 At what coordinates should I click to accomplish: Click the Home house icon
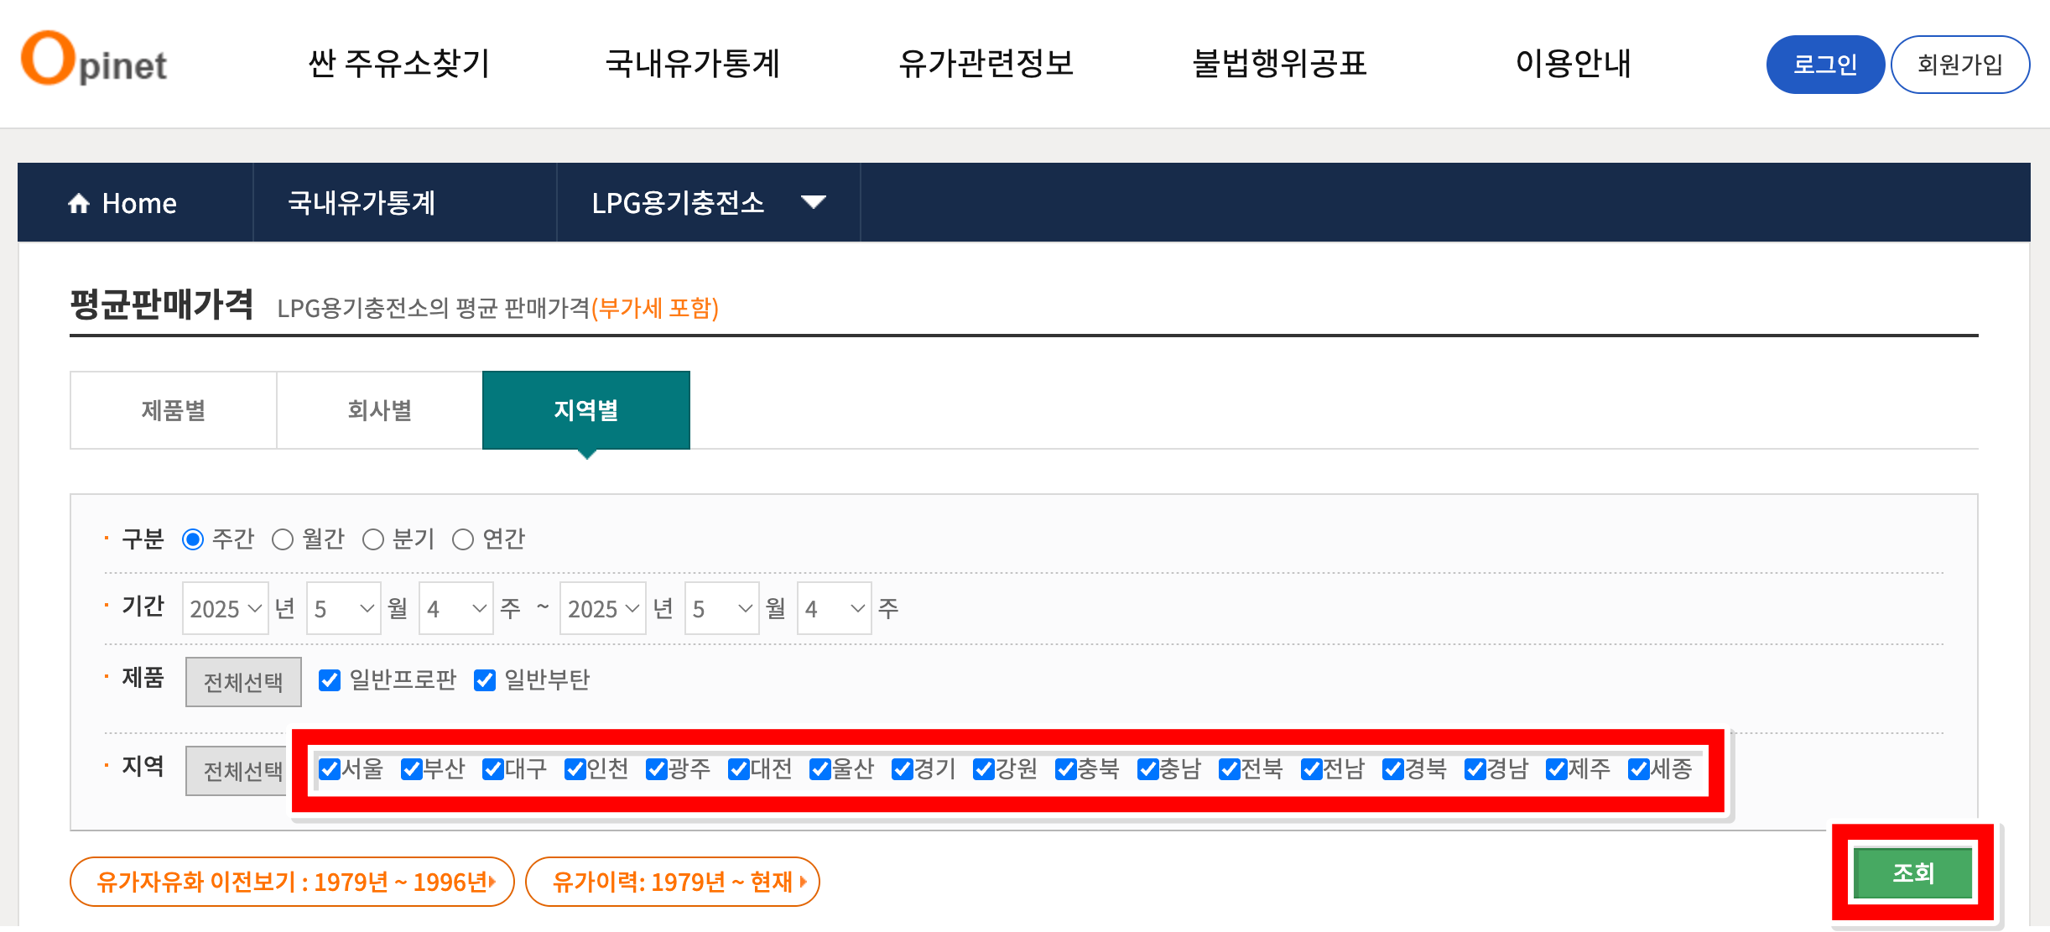[79, 203]
